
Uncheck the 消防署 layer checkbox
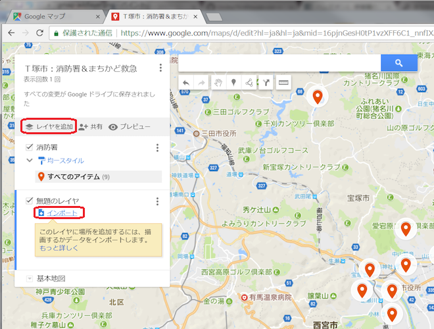pos(30,147)
